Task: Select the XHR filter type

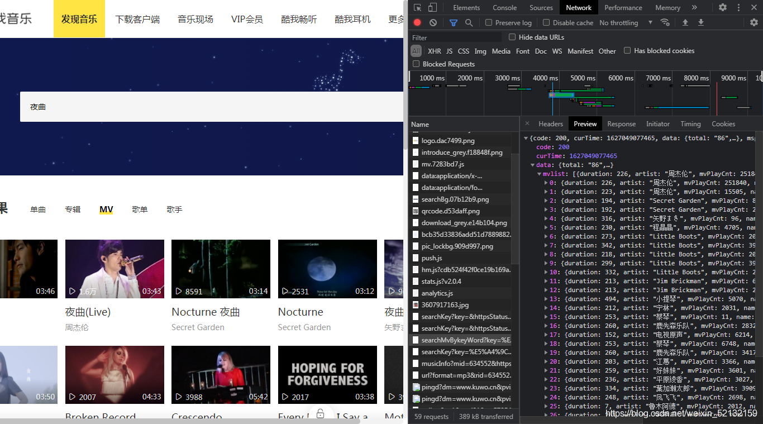Action: click(434, 51)
